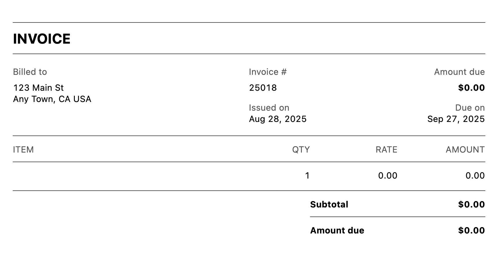Click the 0.00 value under RATE
The width and height of the screenshot is (501, 256).
pos(388,176)
